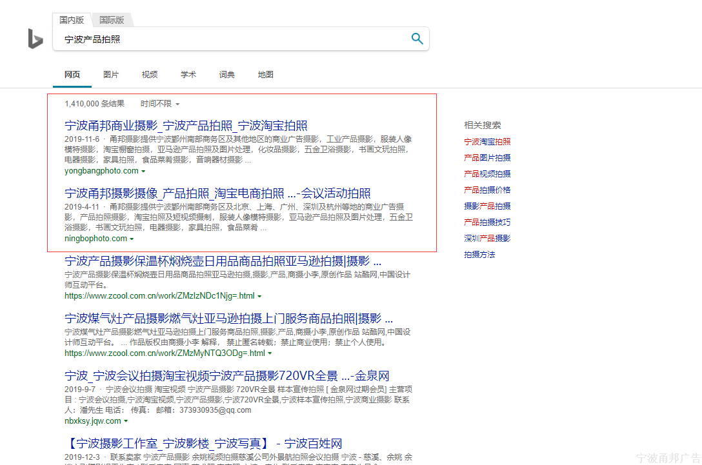Expand arrow next to nbxksy.jqw.com
The image size is (702, 465).
(126, 422)
